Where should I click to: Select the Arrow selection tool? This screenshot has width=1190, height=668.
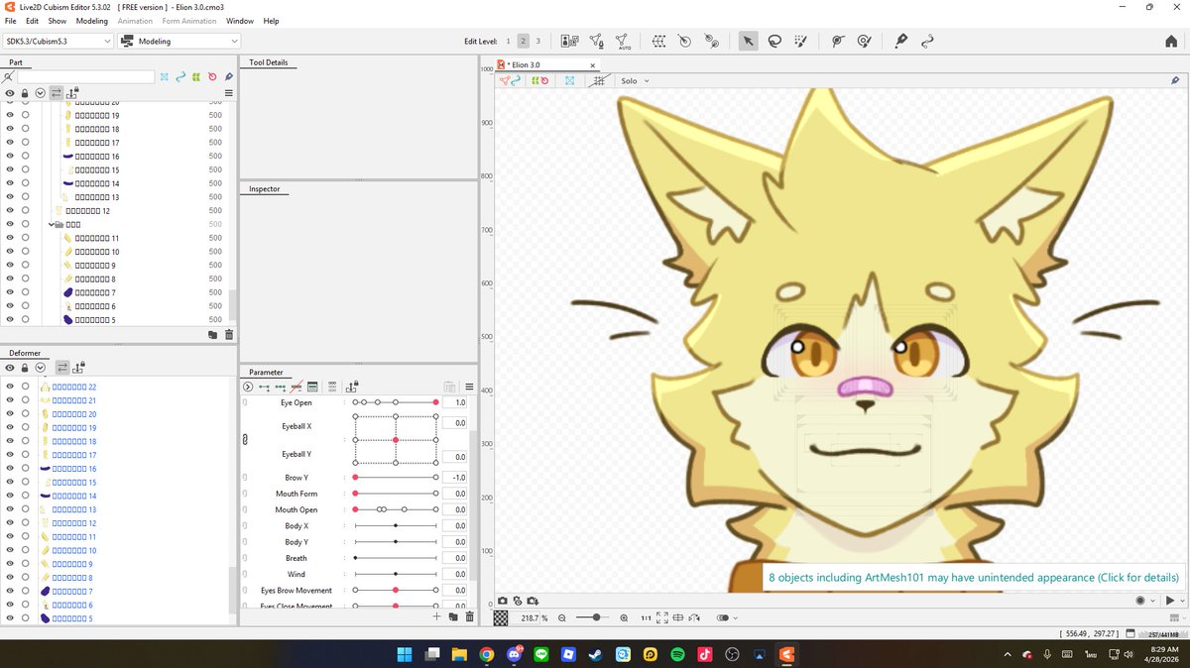[x=748, y=41]
